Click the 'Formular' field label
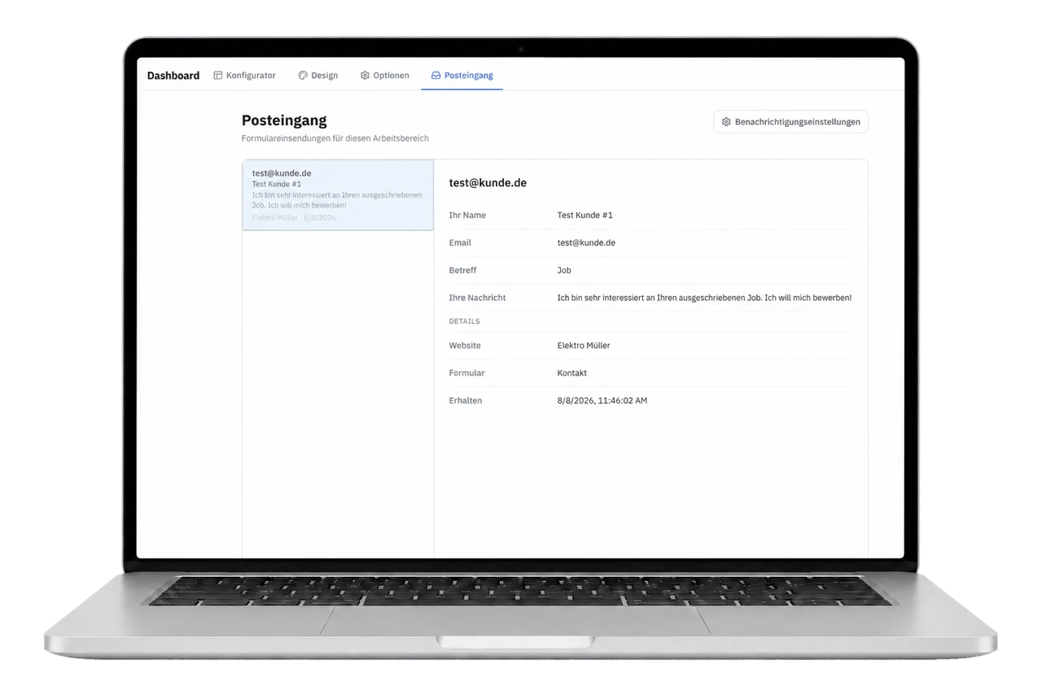The image size is (1042, 694). click(467, 373)
